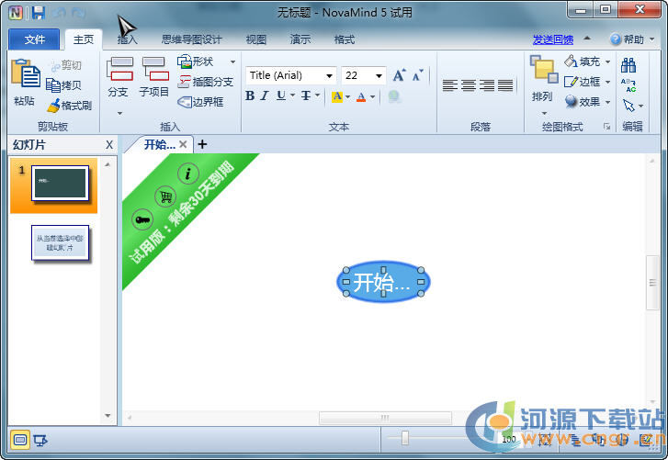Screen dimensions: 668x460
Task: Click the Fill (填充) paint bucket
Action: coord(571,62)
